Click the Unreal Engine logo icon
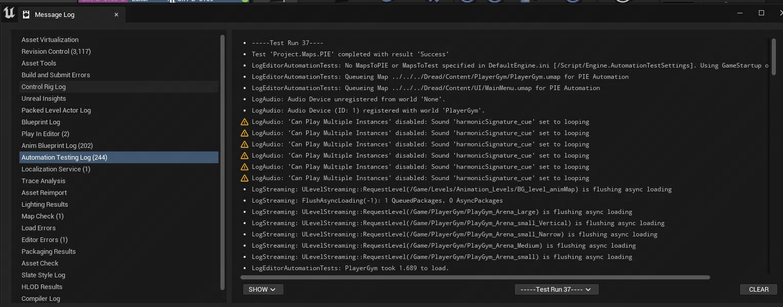783x307 pixels. click(x=9, y=14)
